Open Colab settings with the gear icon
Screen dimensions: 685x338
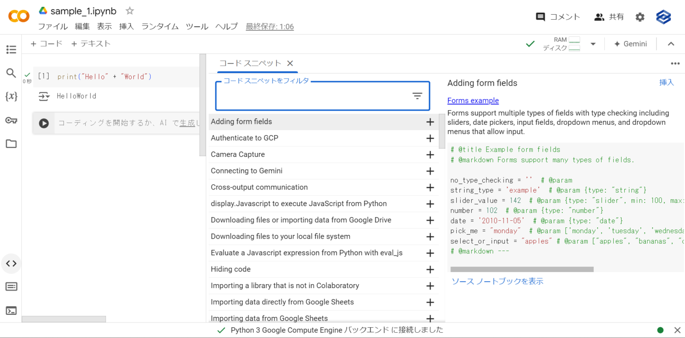click(640, 16)
